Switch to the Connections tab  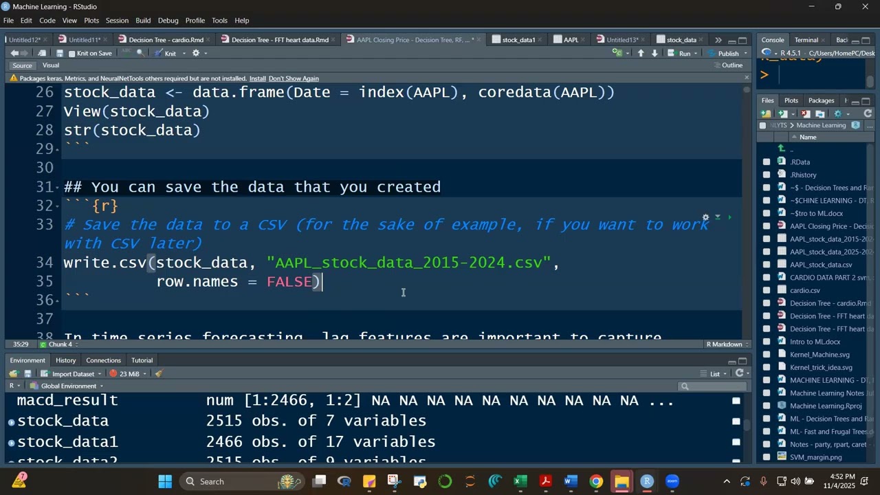[103, 360]
